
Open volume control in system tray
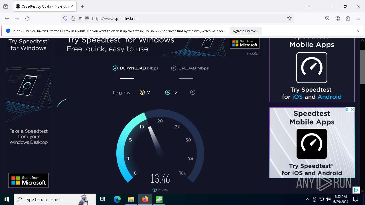328,200
